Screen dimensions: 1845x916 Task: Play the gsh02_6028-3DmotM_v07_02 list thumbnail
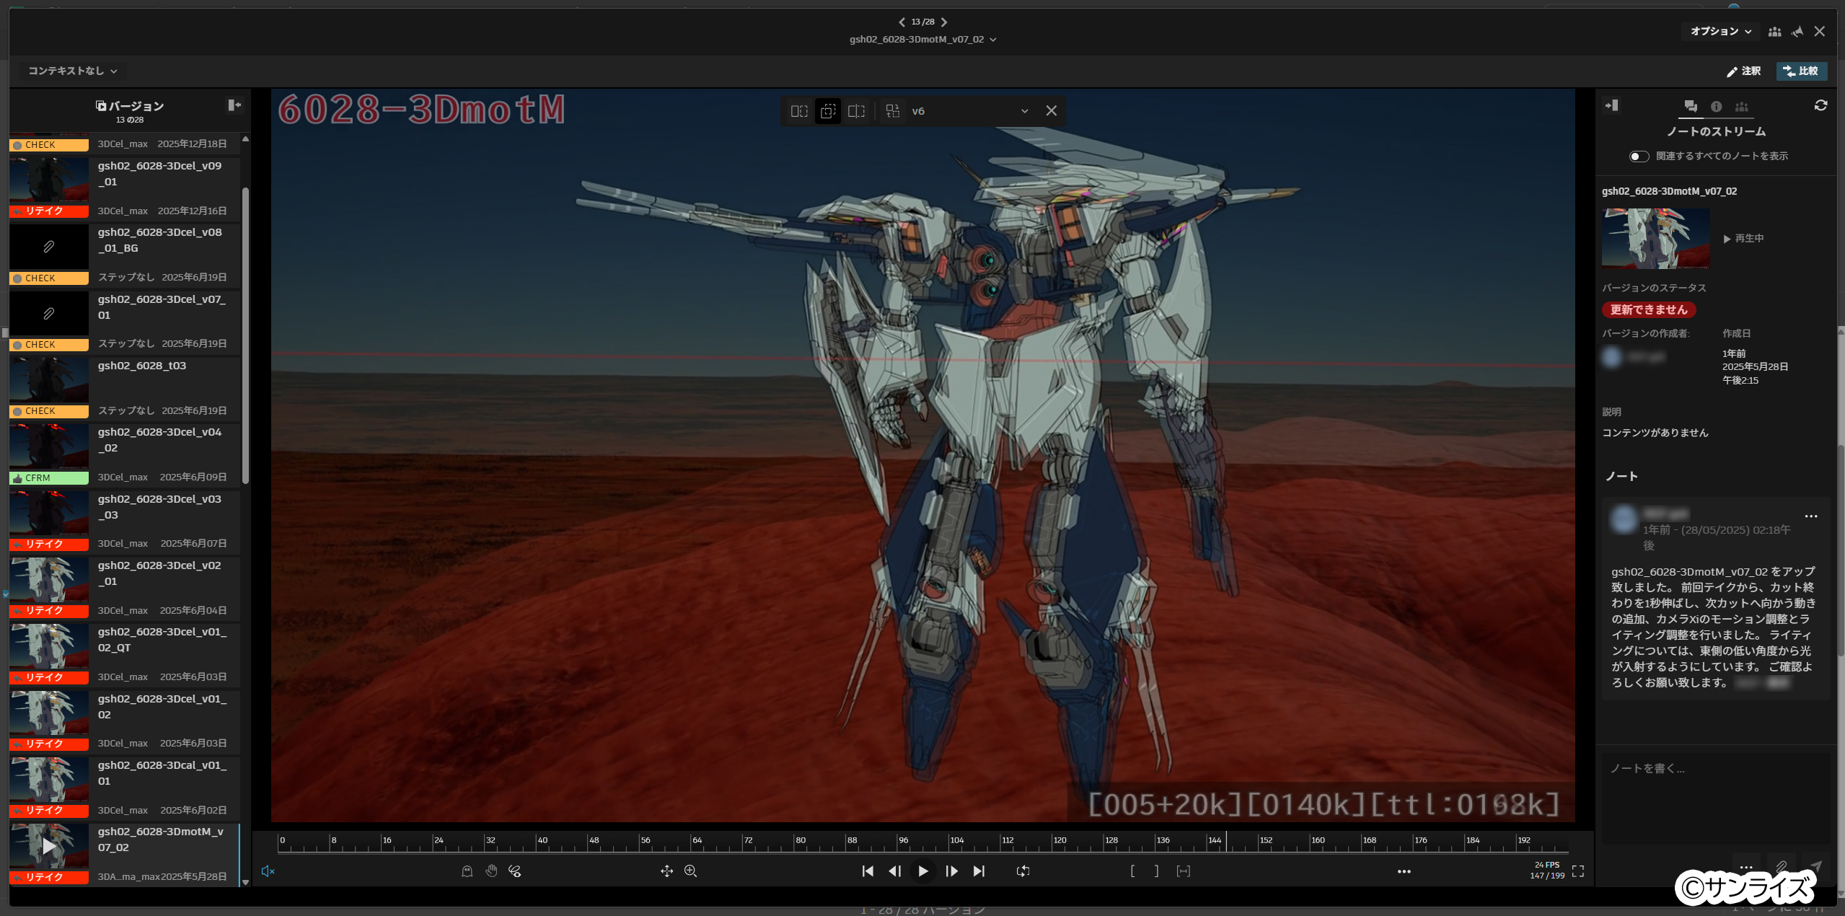point(49,846)
